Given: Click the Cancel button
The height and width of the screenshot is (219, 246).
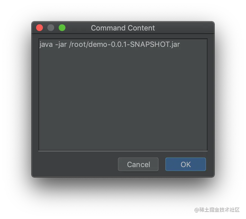Looking at the screenshot, I should (138, 164).
